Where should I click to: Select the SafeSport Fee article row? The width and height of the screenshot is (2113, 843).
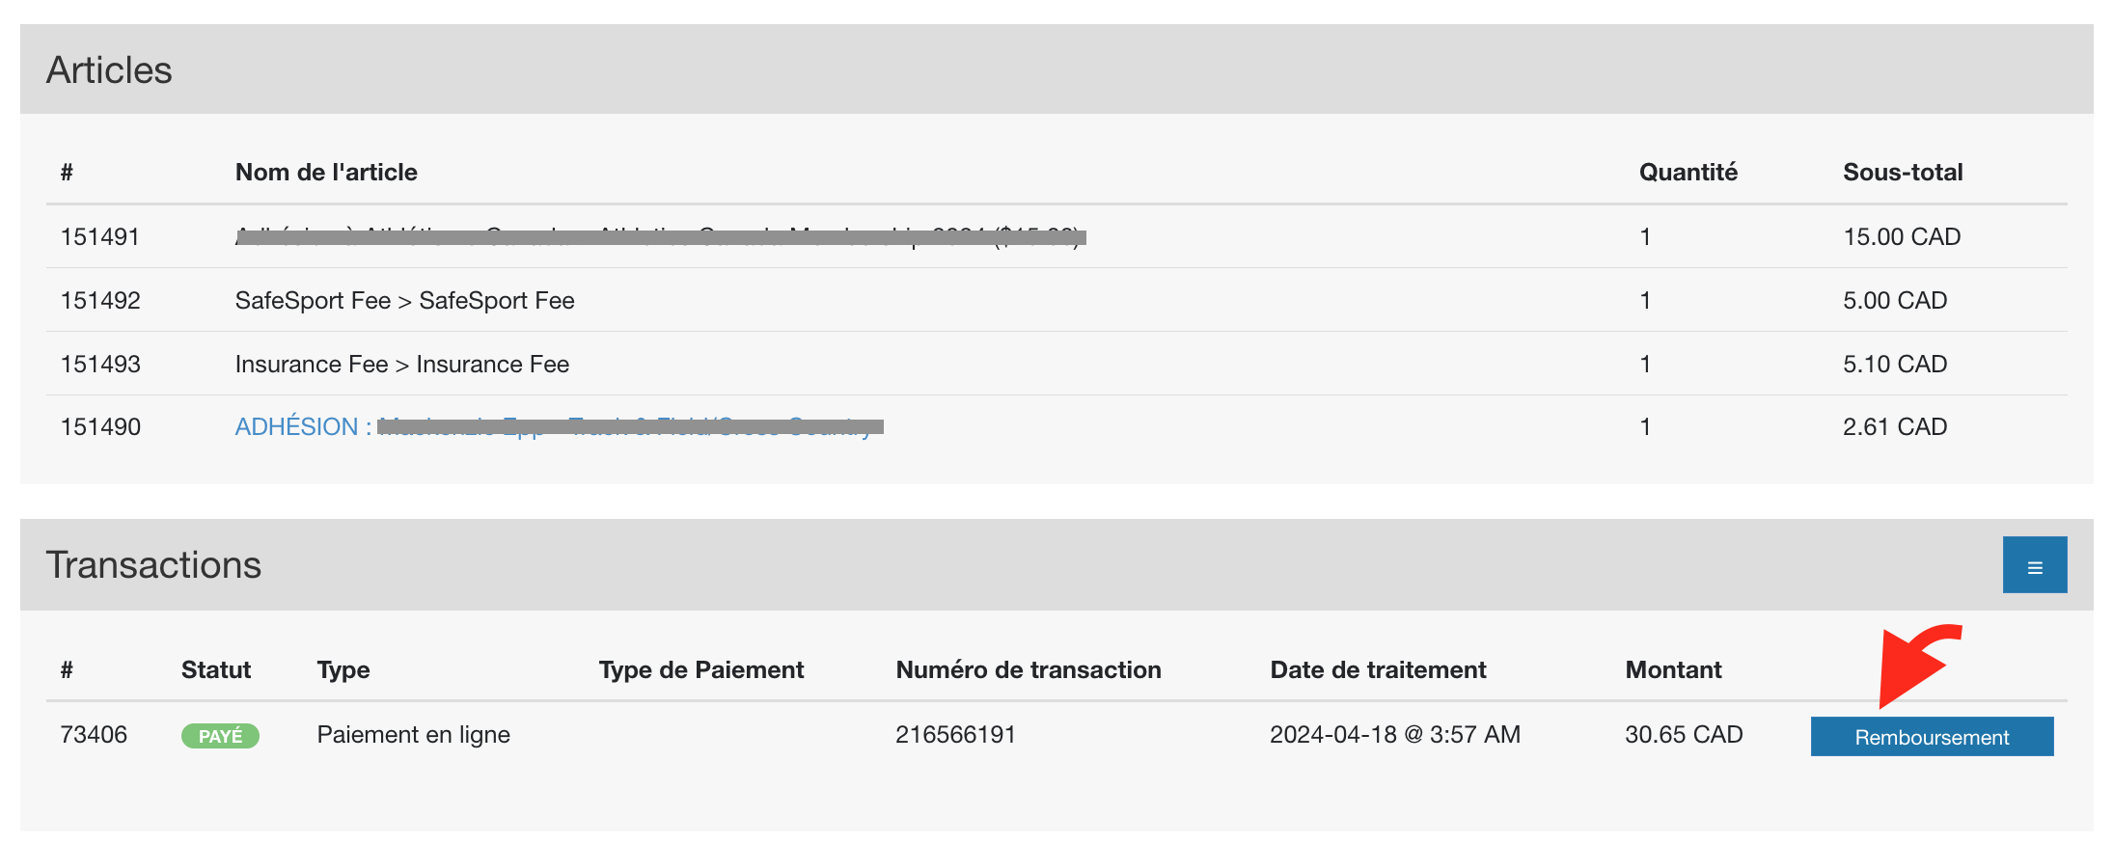point(404,301)
